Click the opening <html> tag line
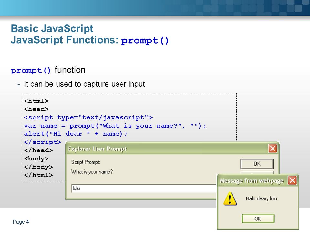 (x=36, y=101)
